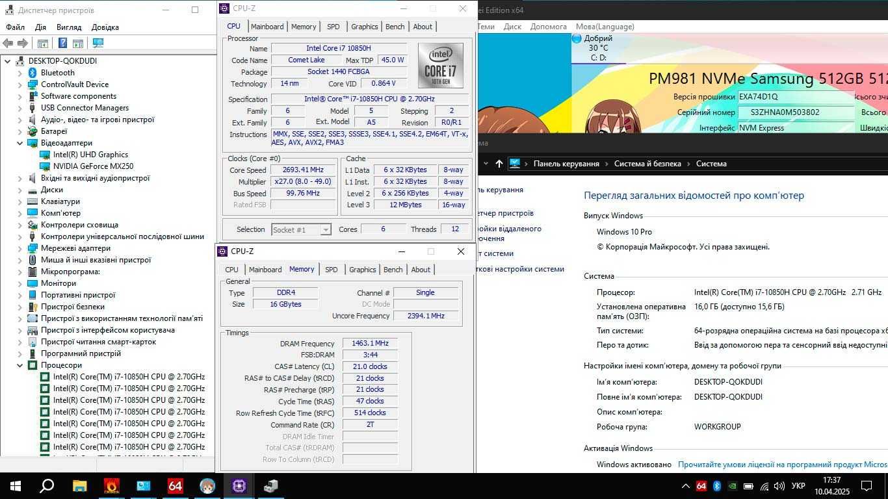Open File Explorer from the taskbar
This screenshot has height=499, width=888.
pos(79,486)
